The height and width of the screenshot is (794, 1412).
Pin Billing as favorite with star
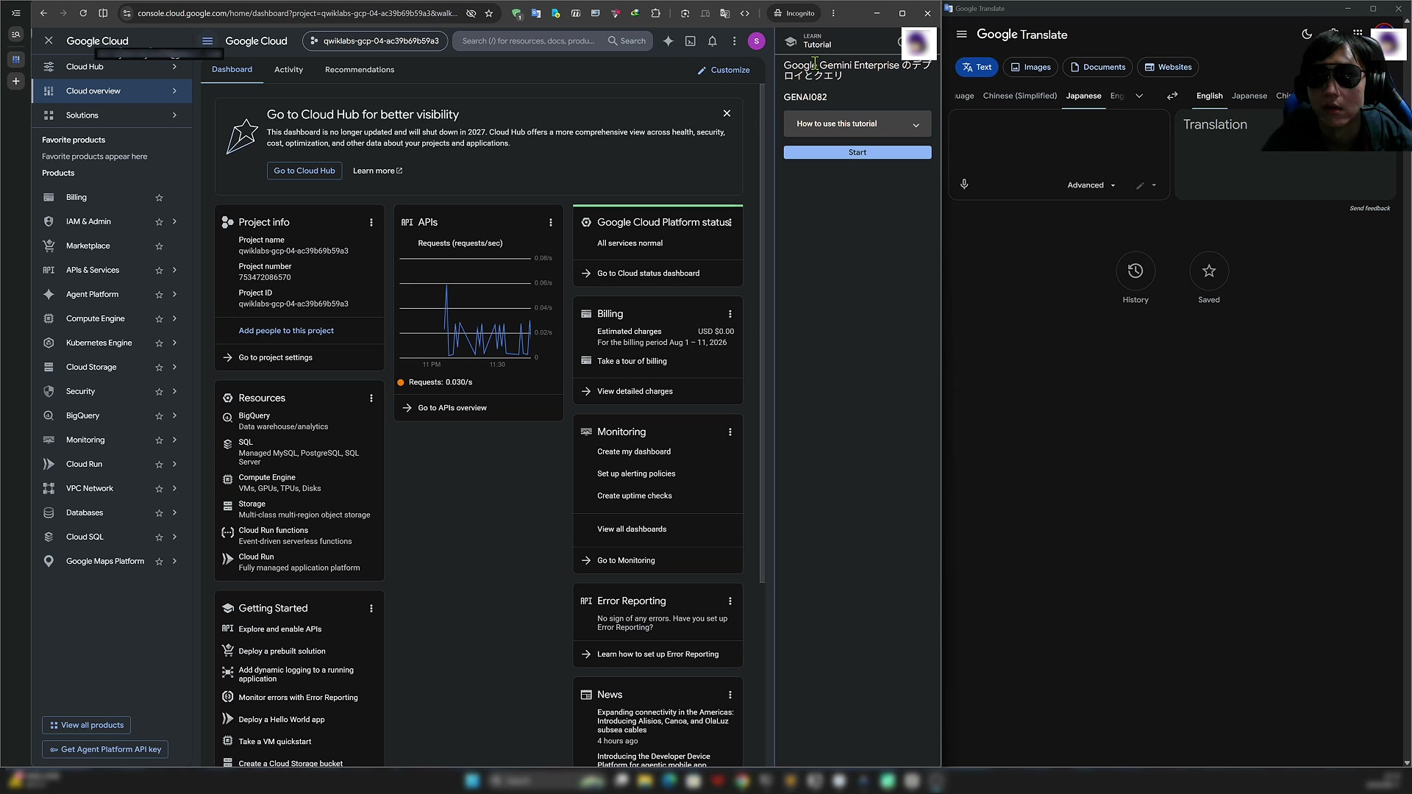point(159,198)
